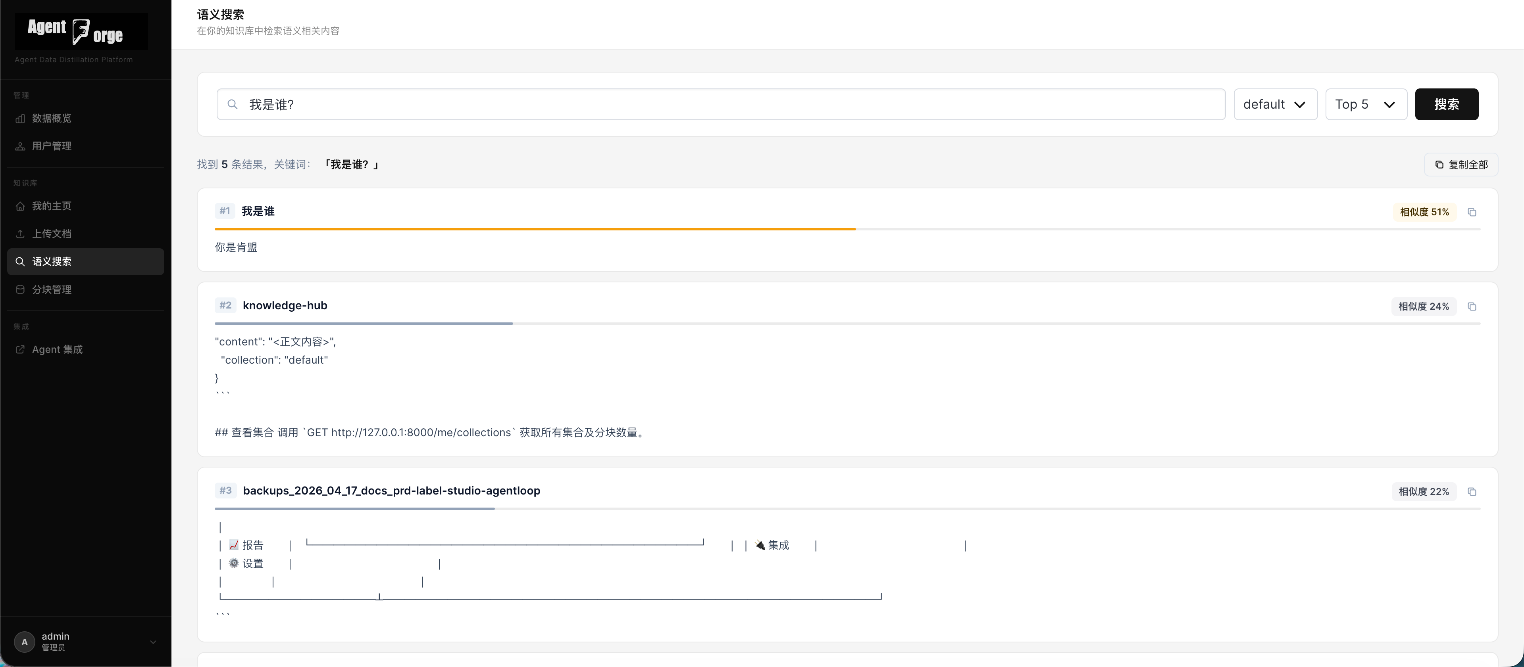
Task: Click the magnifier icon inside search box
Action: click(x=233, y=104)
